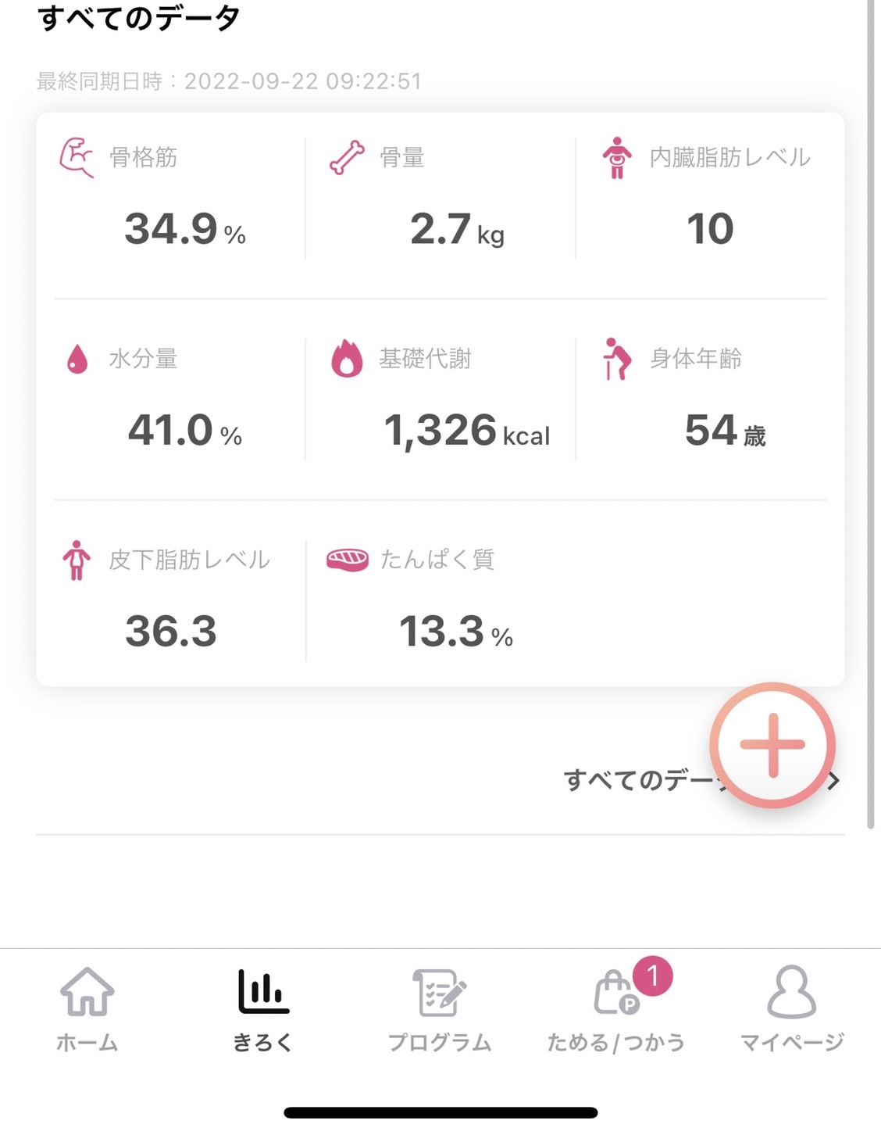The image size is (881, 1135).
Task: Expand all data via right chevron
Action: [x=834, y=780]
